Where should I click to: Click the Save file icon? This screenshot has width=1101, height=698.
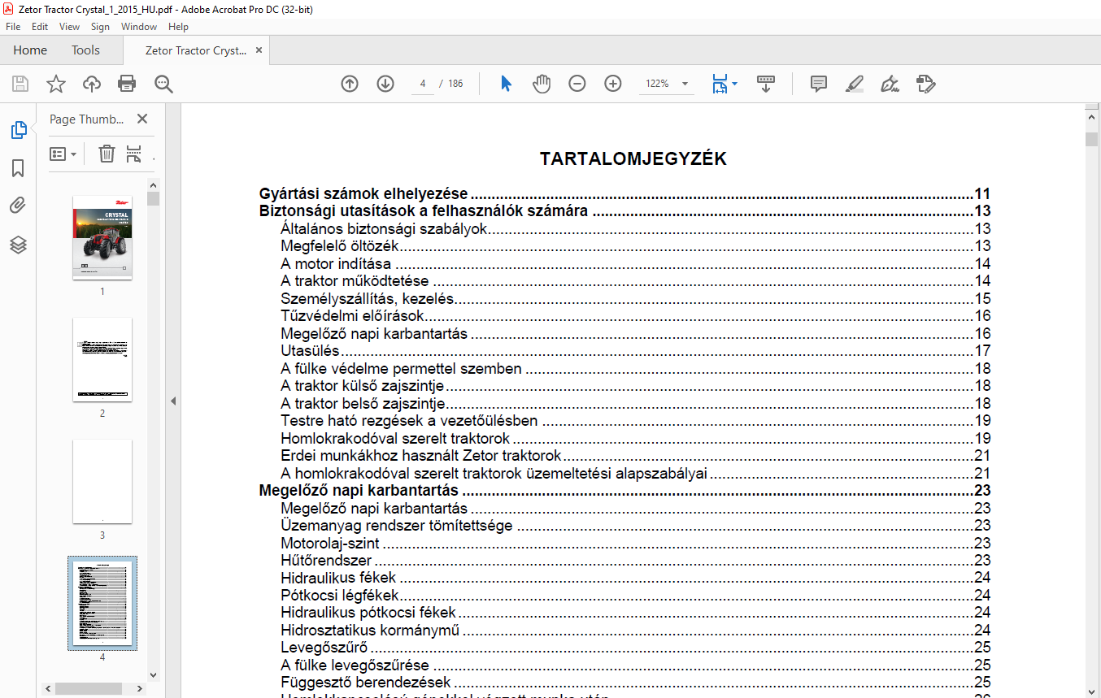point(20,84)
